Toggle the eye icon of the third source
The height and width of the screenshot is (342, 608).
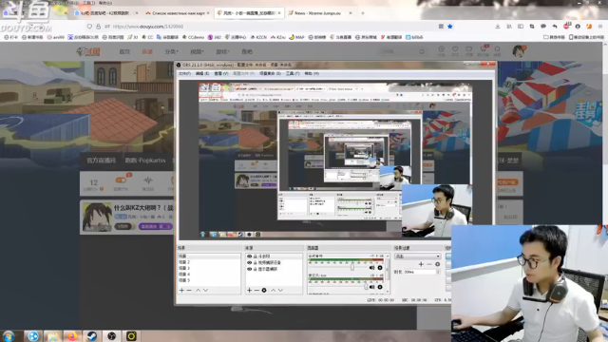pyautogui.click(x=249, y=269)
